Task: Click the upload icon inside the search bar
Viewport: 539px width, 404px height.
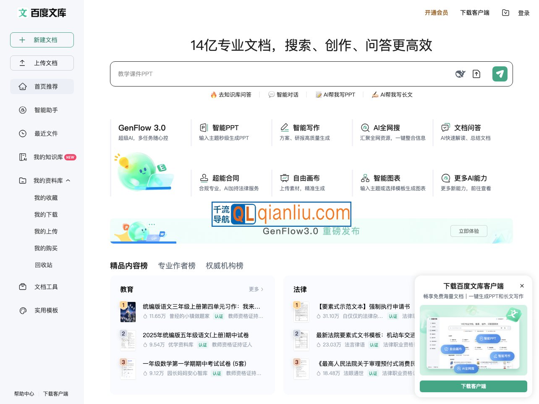Action: 476,73
